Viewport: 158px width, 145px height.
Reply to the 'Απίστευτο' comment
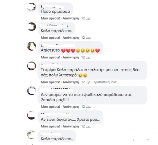pos(71,57)
